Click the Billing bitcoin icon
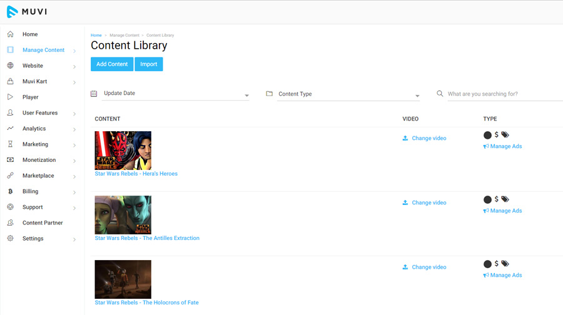563x315 pixels. (x=11, y=191)
